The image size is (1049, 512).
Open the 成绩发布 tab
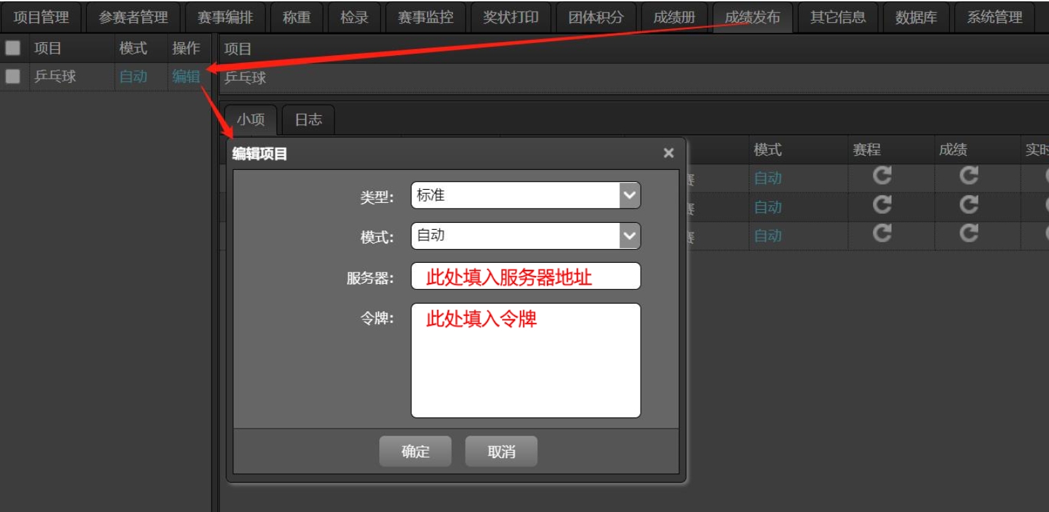click(752, 17)
